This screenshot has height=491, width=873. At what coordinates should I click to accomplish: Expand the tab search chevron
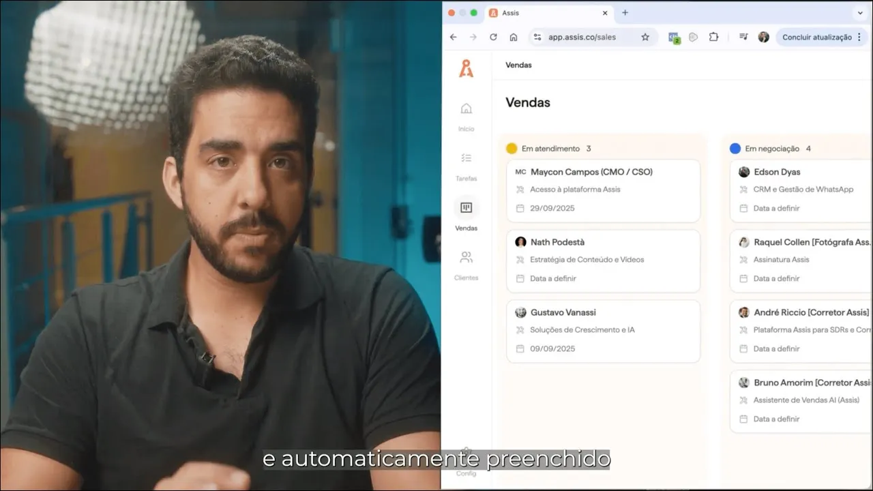(859, 13)
